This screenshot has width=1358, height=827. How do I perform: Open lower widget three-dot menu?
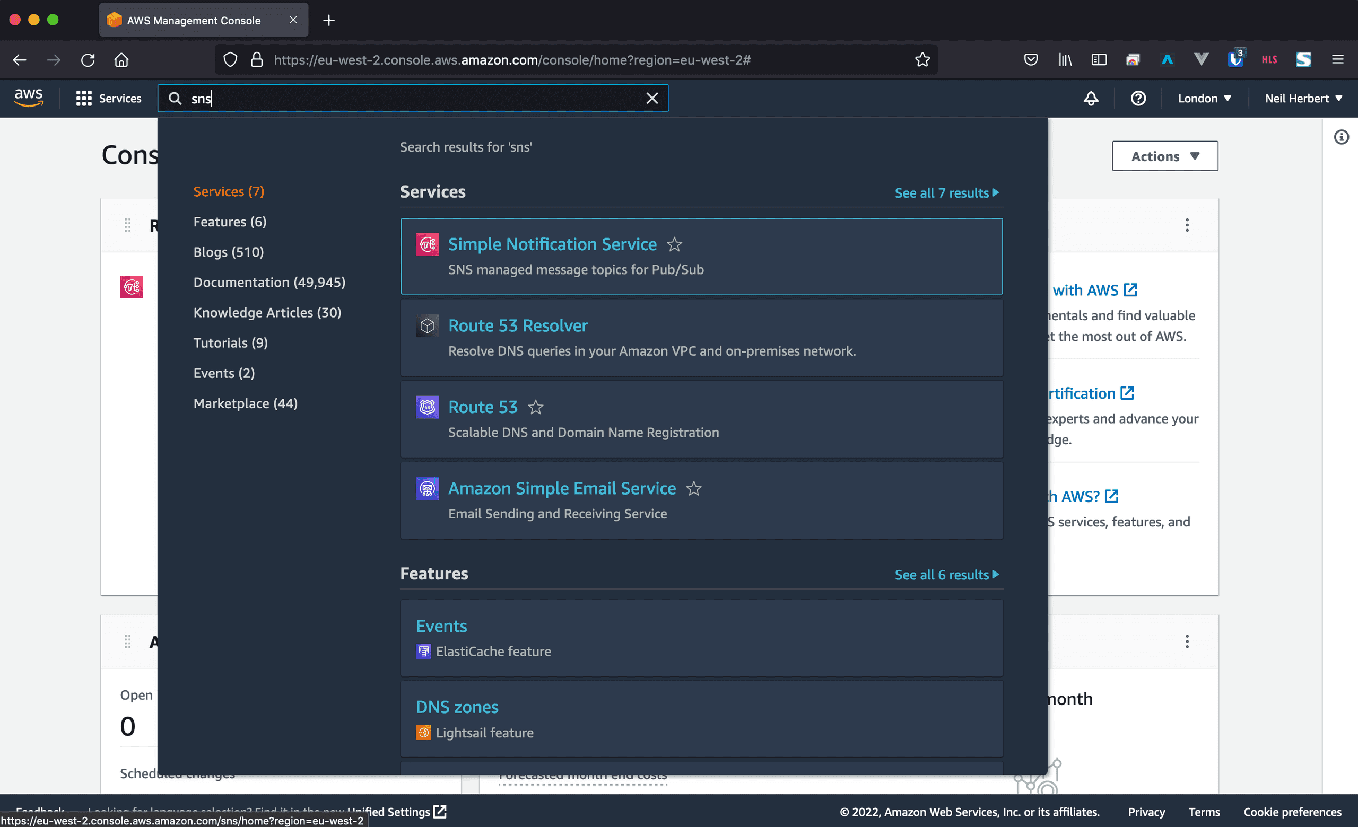click(1187, 641)
